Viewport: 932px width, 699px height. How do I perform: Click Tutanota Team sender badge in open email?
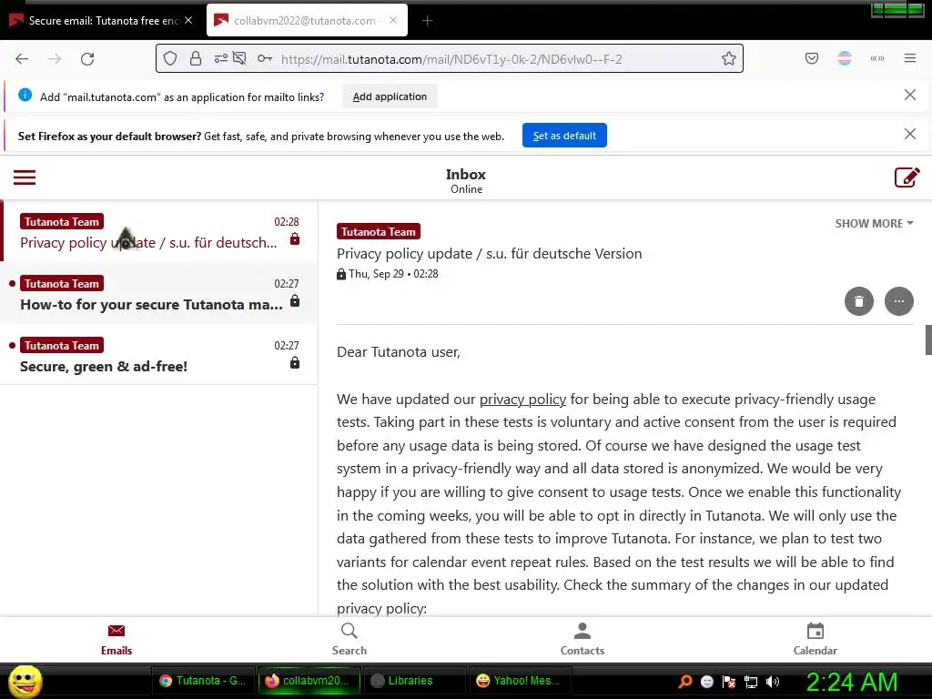click(x=378, y=231)
